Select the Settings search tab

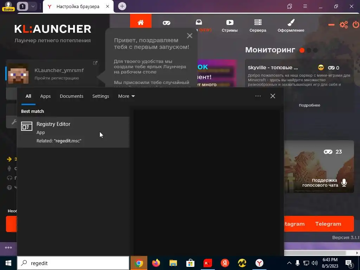[x=101, y=96]
